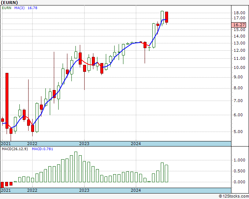
Task: Click the current price tag 16.27
Action: (239, 25)
